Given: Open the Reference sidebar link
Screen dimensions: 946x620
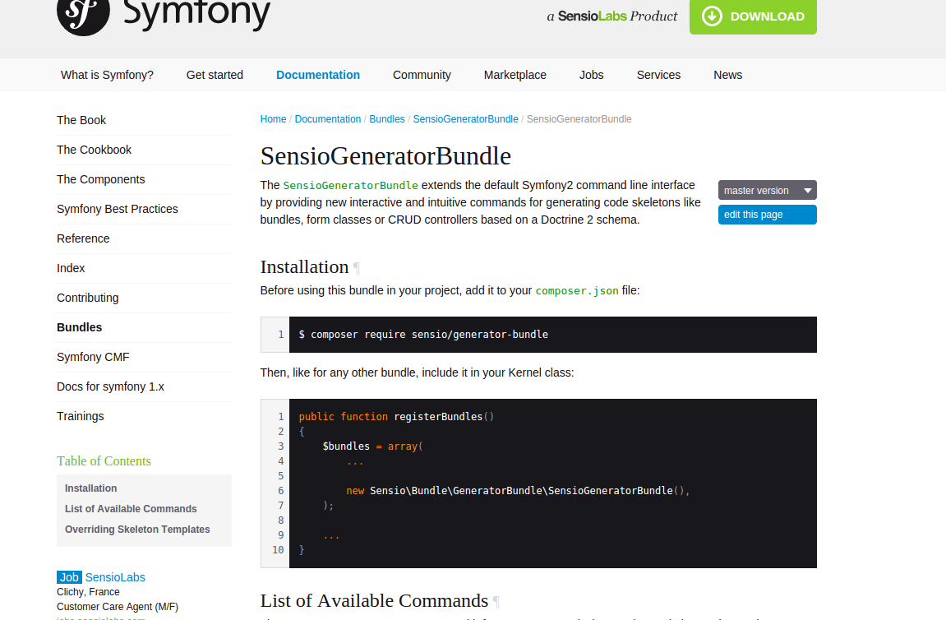Looking at the screenshot, I should click(x=83, y=238).
